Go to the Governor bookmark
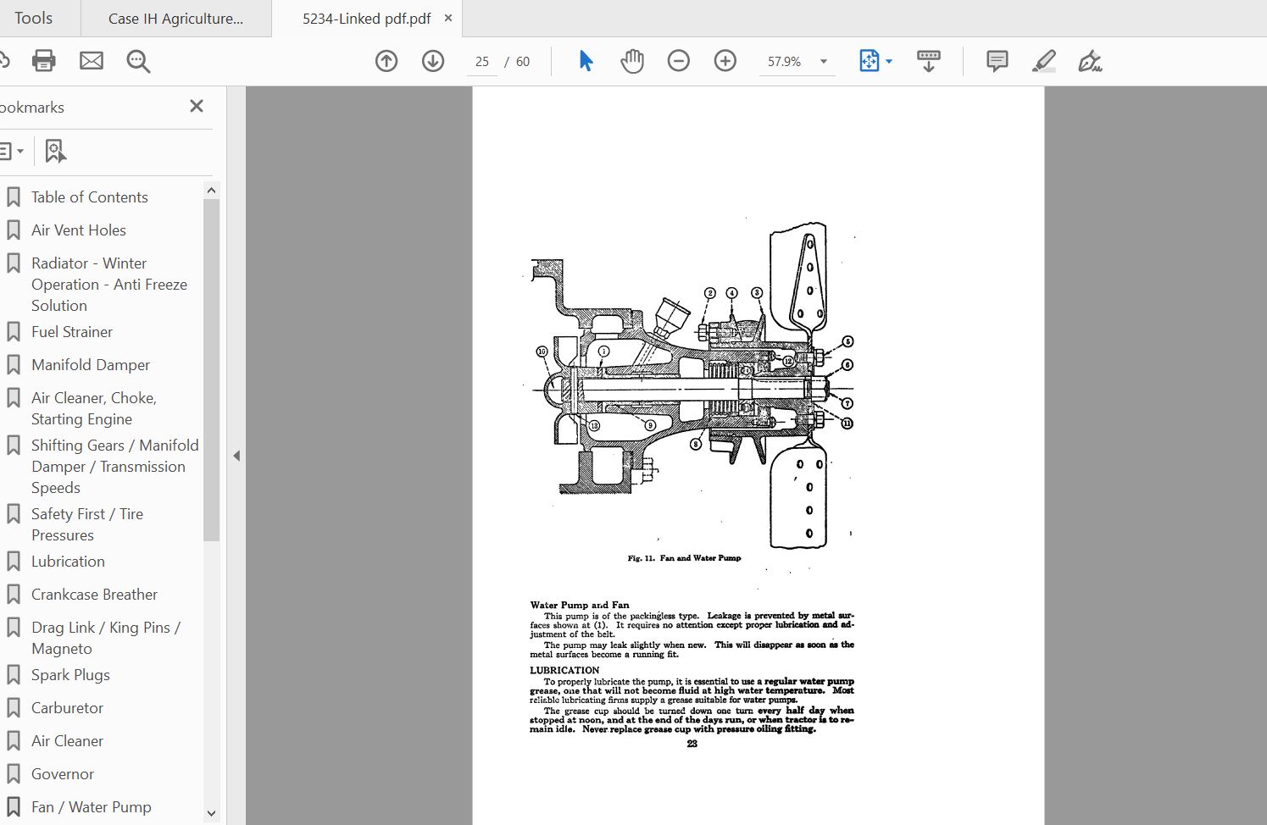Image resolution: width=1267 pixels, height=825 pixels. 63,773
